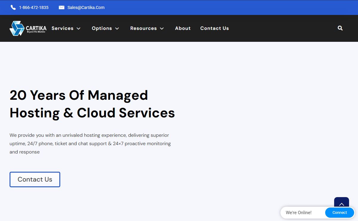
Task: Expand the Resources dropdown chevron
Action: click(162, 28)
